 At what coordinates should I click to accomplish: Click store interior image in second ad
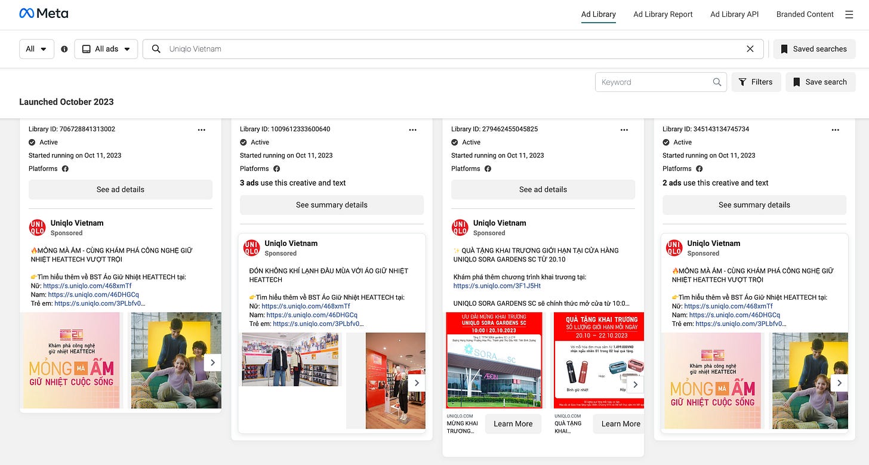pos(290,359)
